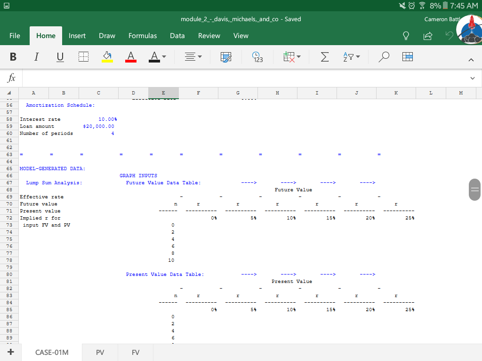Apply yellow fill color bucket

point(107,57)
